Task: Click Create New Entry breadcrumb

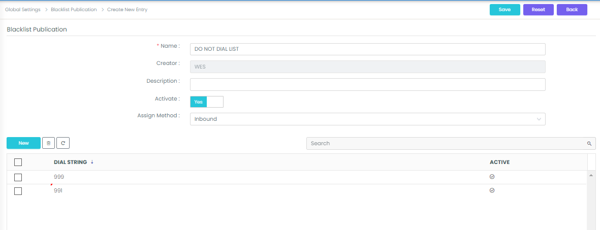Action: pyautogui.click(x=127, y=10)
